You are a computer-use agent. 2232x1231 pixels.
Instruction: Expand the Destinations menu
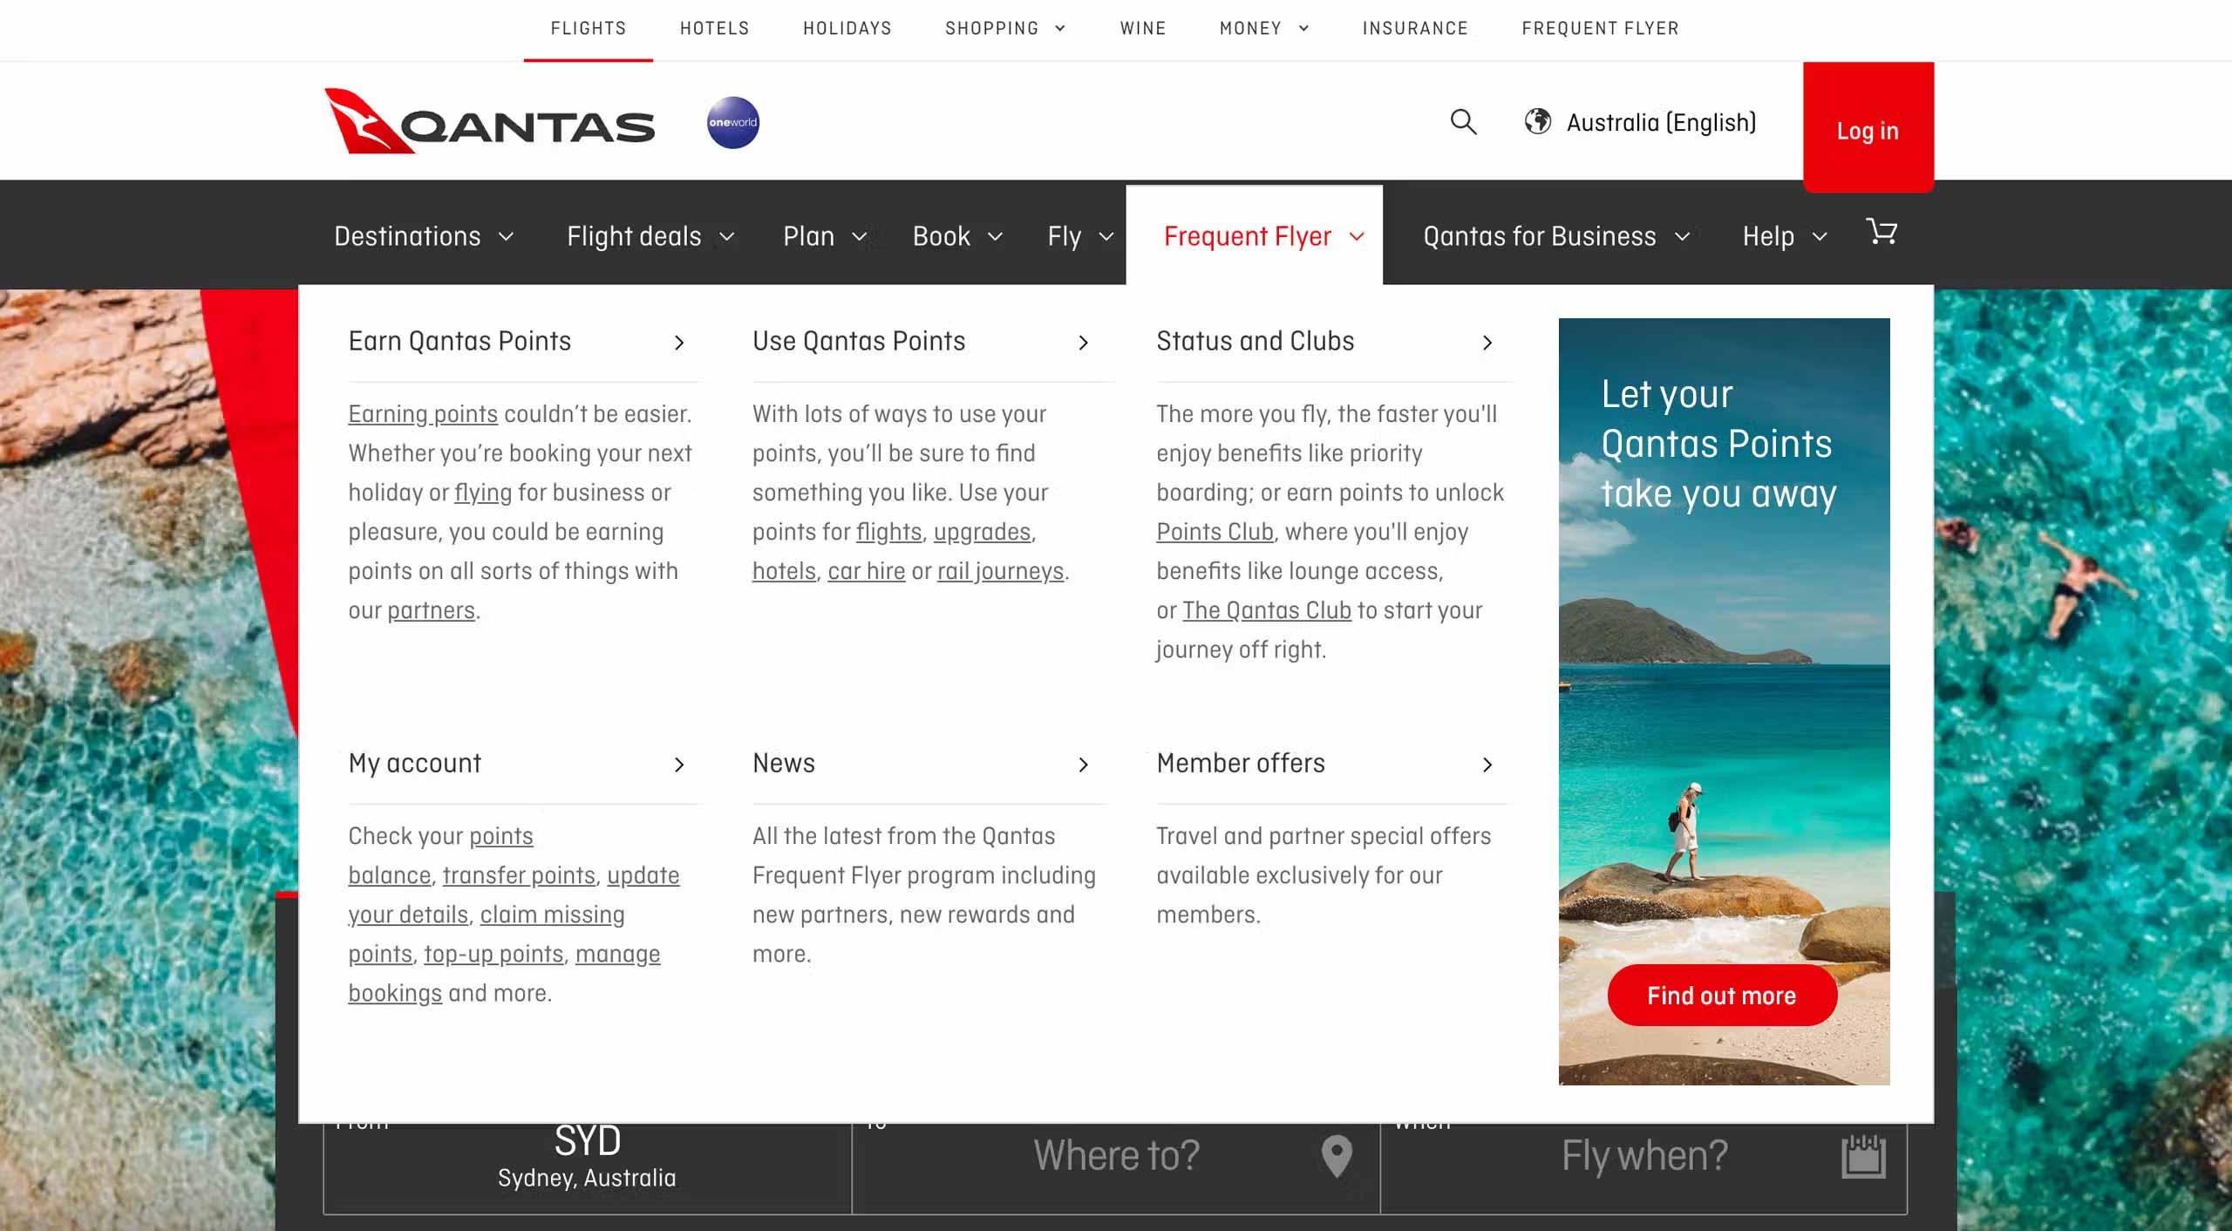point(424,236)
